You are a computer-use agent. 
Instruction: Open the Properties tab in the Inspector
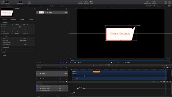[5, 19]
